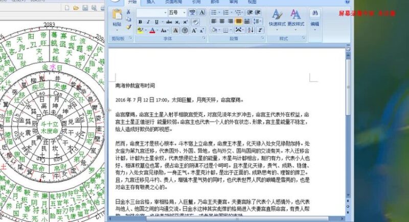Switch to the 插入 ribbon tab
409x222 pixels.
pos(151,2)
